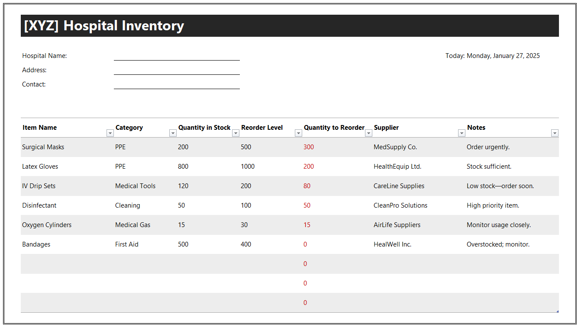Open the Item Name filter dropdown
This screenshot has width=578, height=327.
pos(110,133)
